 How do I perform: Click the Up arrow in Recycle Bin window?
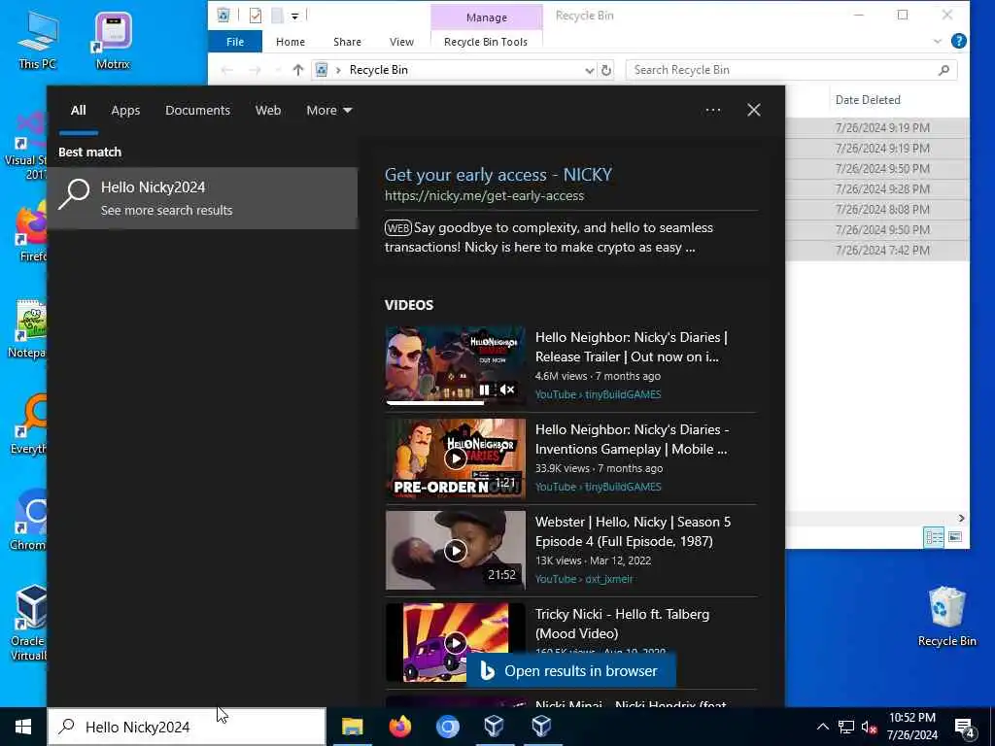(297, 70)
